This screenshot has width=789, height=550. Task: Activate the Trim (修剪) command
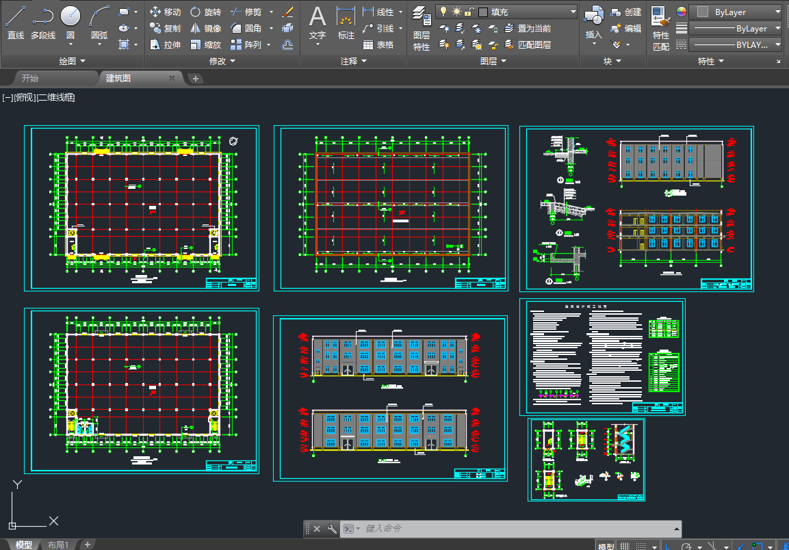246,12
